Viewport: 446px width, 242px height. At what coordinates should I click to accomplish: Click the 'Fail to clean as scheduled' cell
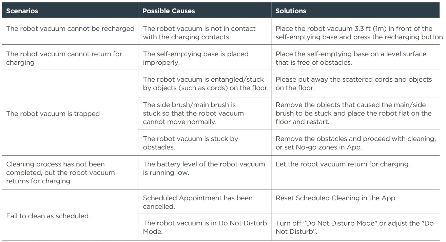[x=47, y=216]
